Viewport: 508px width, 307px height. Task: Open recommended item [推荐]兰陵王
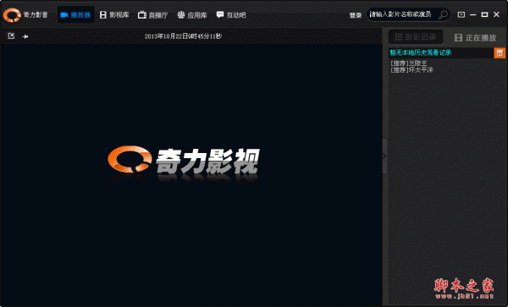[409, 63]
